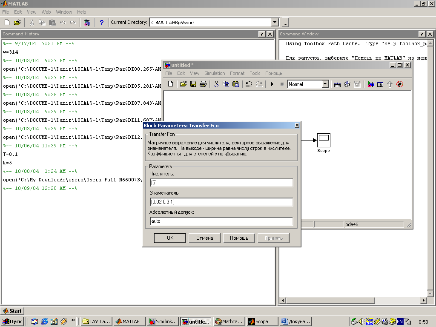Undo the last action in the Simulink toolbar
Viewport: 436px width, 327px height.
coord(249,84)
